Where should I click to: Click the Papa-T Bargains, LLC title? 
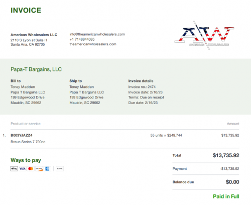coord(36,69)
